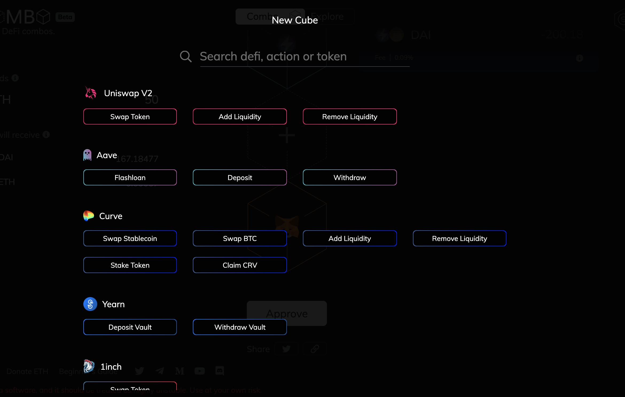This screenshot has width=625, height=397.
Task: Click the Aave ghost logo
Action: 87,155
